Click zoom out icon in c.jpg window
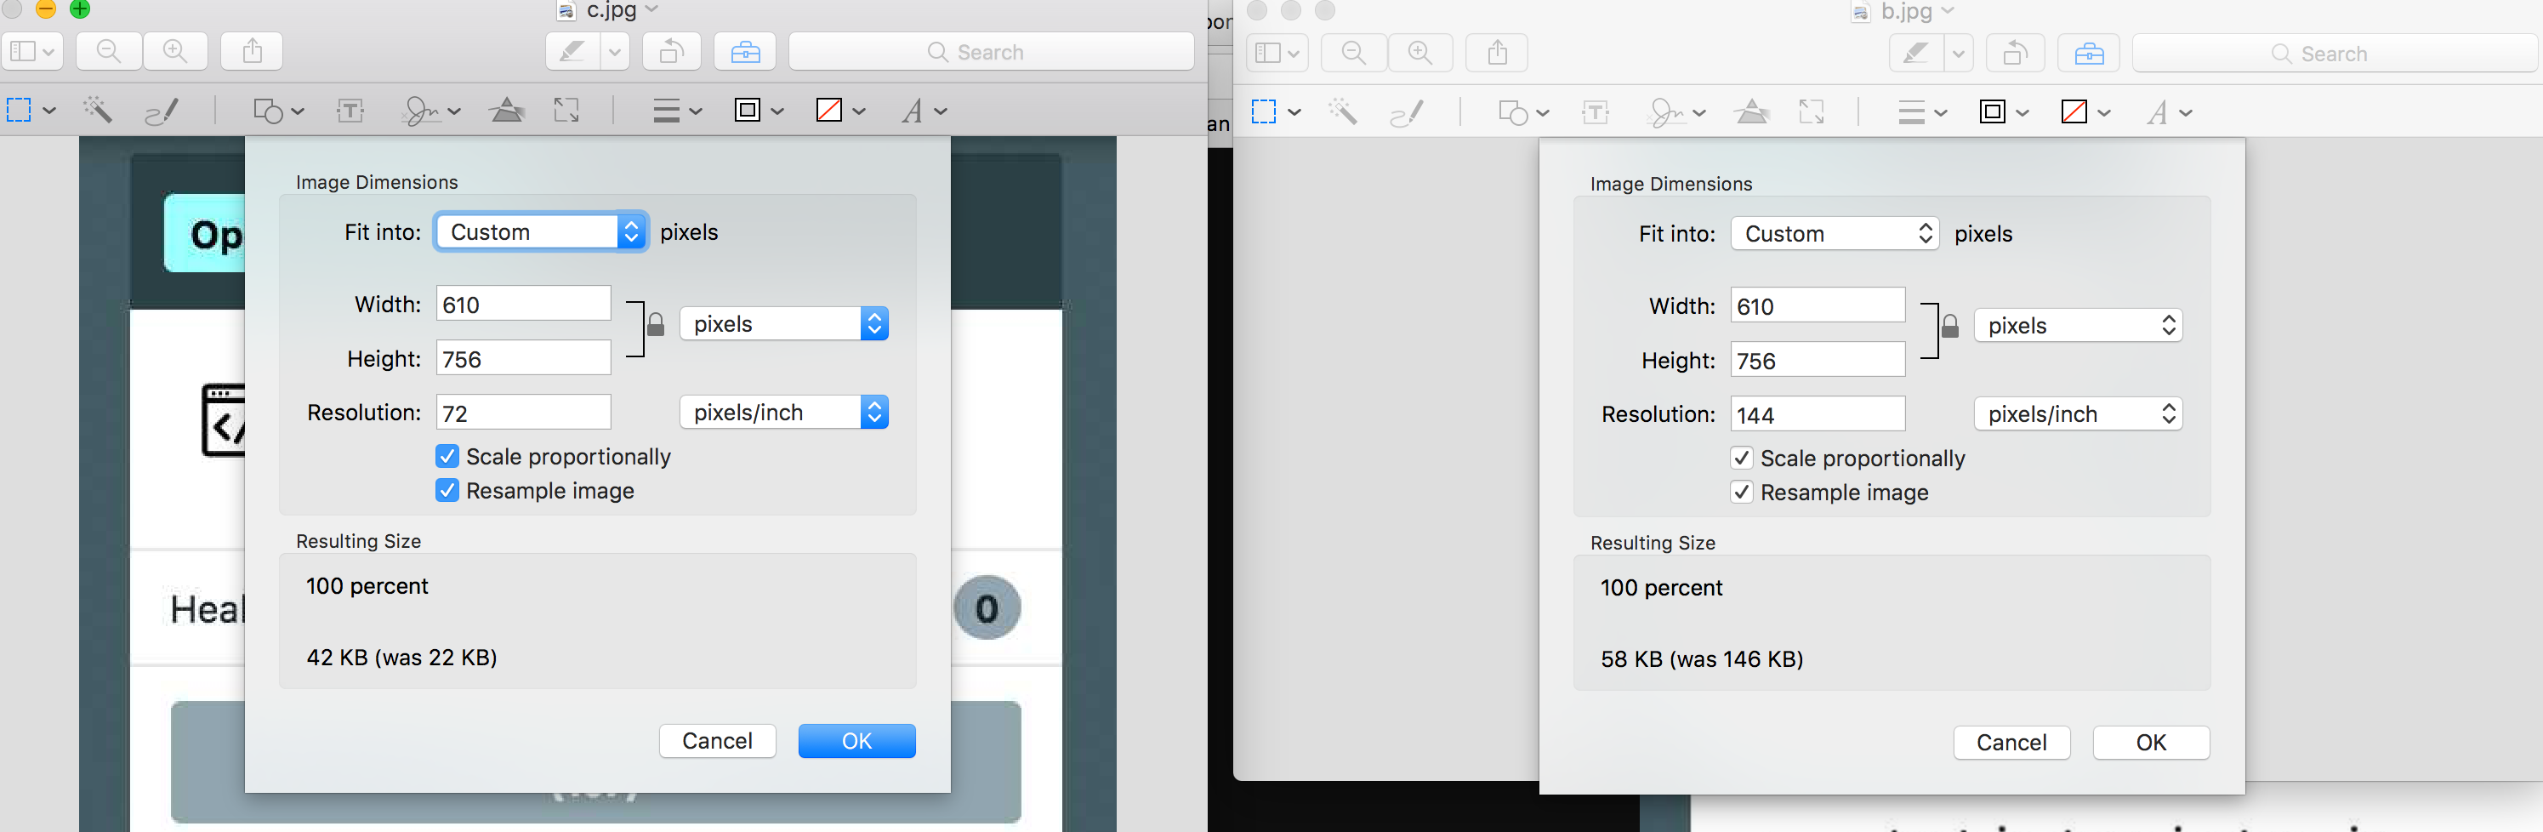The width and height of the screenshot is (2543, 832). click(109, 51)
